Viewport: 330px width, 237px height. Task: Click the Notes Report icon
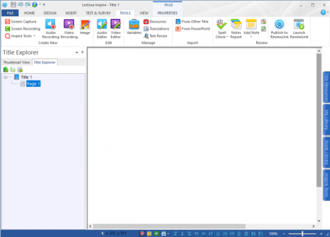[236, 29]
